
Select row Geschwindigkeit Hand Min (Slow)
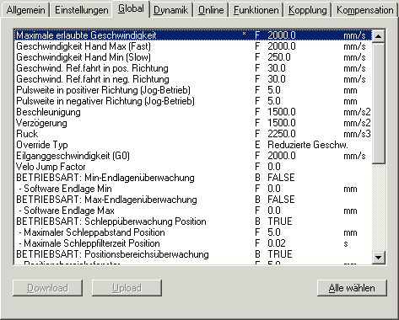pos(193,57)
